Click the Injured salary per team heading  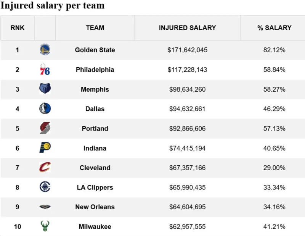tap(53, 6)
